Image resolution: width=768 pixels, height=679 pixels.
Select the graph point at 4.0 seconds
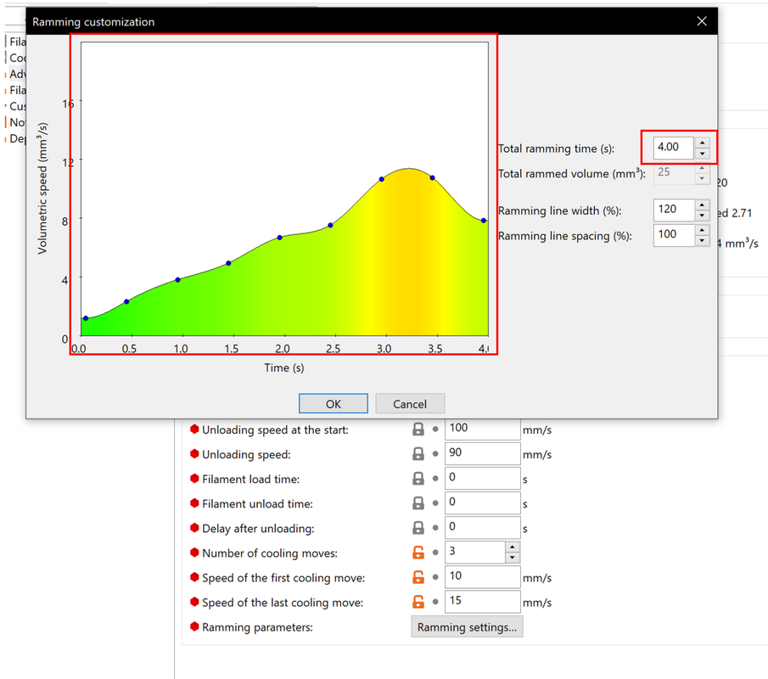[484, 221]
